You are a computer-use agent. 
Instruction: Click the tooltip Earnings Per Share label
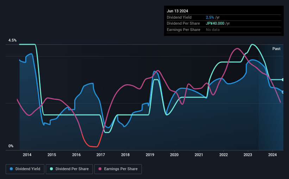click(x=183, y=30)
